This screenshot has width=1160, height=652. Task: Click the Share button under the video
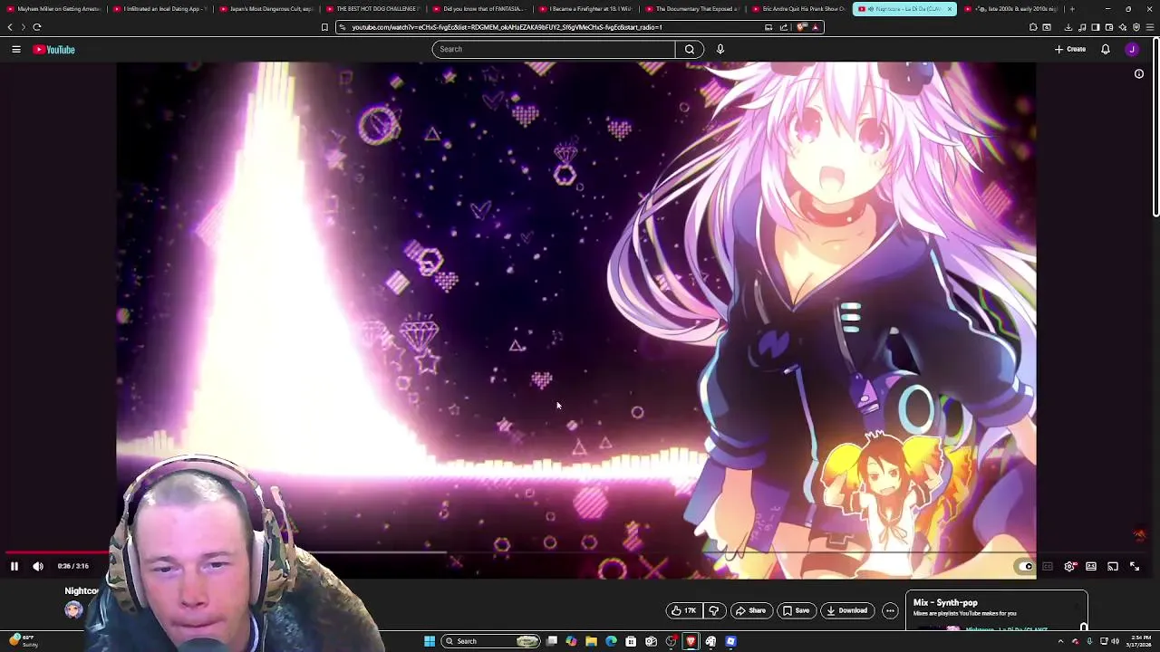(x=750, y=610)
